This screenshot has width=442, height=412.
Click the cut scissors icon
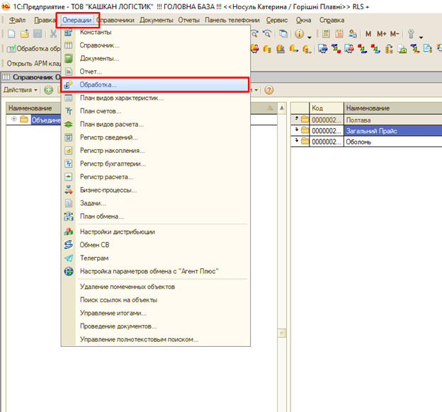tap(53, 34)
